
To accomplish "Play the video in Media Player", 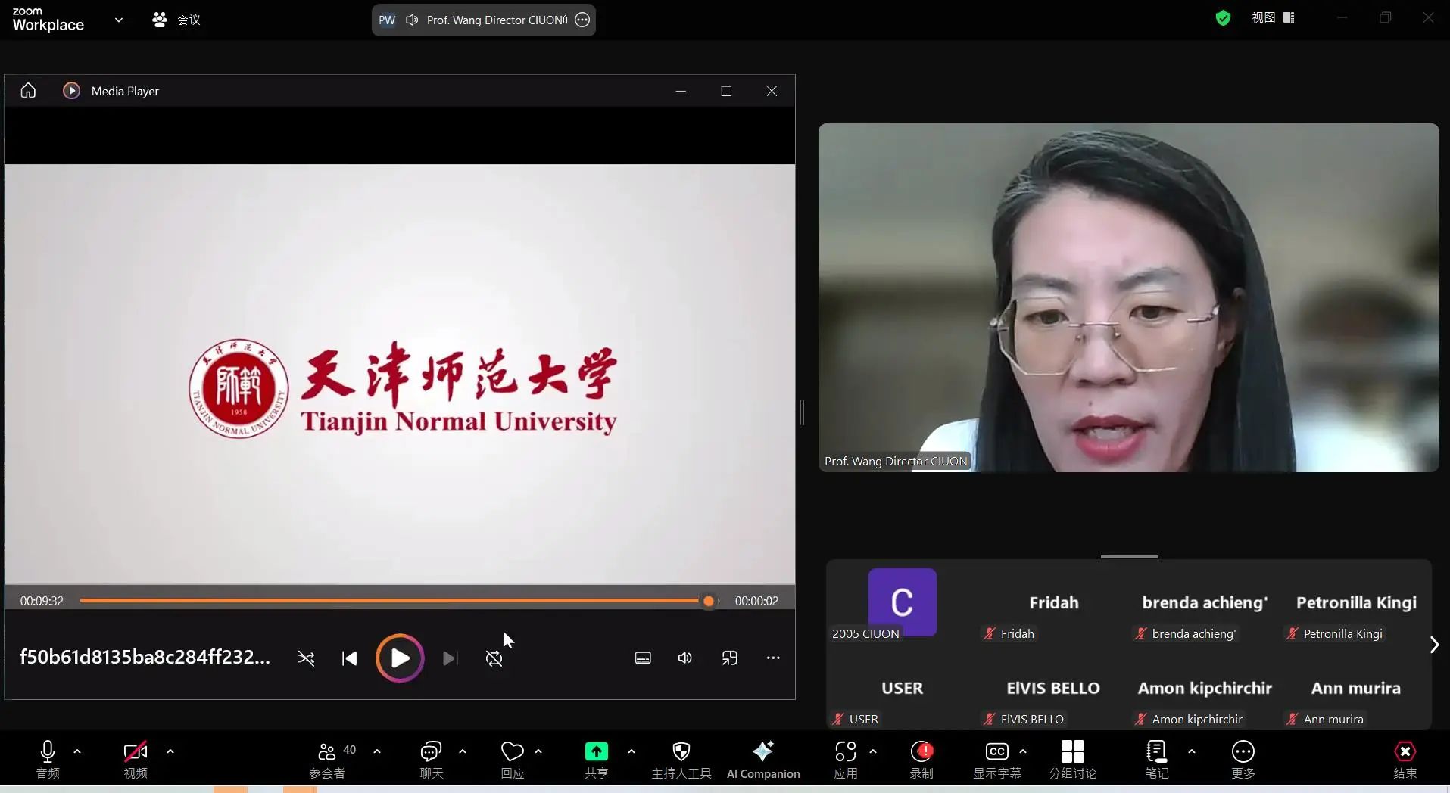I will 400,658.
